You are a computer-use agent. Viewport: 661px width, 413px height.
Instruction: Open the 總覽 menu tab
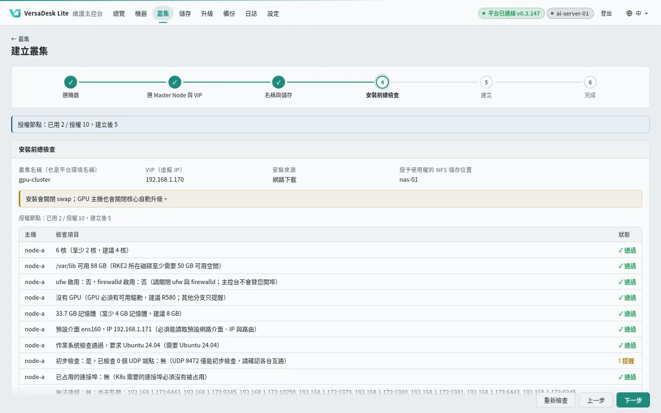pyautogui.click(x=119, y=14)
